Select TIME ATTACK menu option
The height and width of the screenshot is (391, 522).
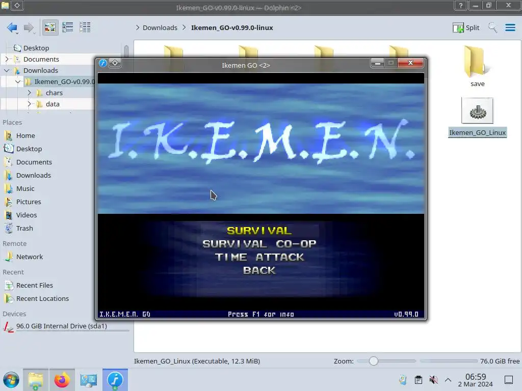coord(259,257)
